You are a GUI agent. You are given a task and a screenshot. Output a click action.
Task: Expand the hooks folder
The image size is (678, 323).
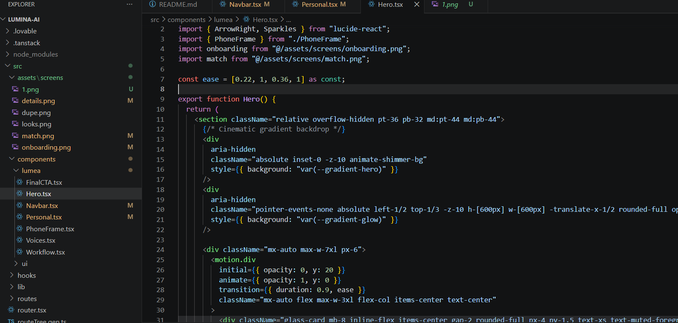pyautogui.click(x=12, y=275)
